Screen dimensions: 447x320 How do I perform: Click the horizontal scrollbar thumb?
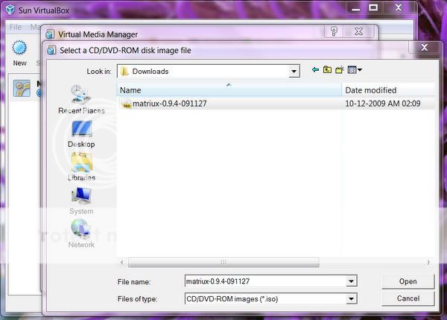[x=223, y=262]
